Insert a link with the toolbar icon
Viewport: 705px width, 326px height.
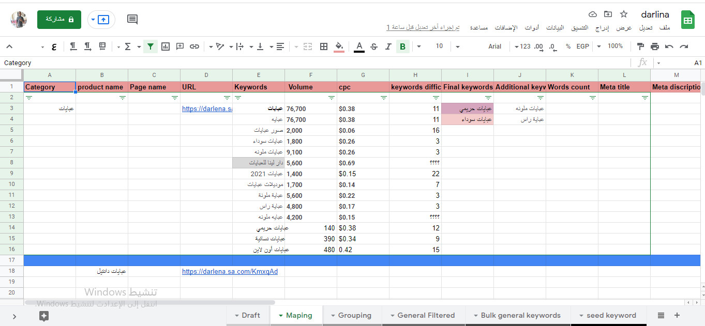[x=194, y=46]
